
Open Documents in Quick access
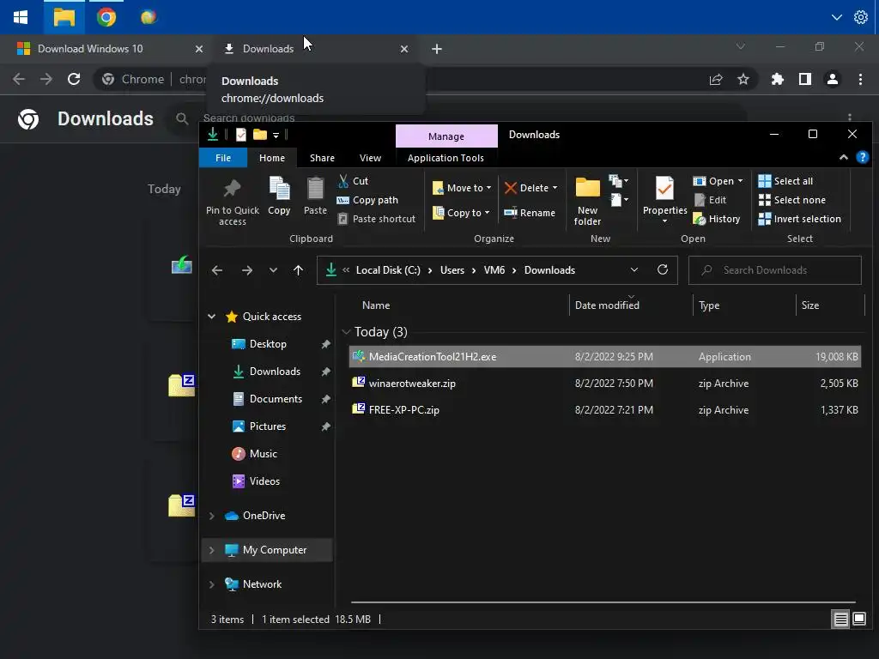point(276,399)
